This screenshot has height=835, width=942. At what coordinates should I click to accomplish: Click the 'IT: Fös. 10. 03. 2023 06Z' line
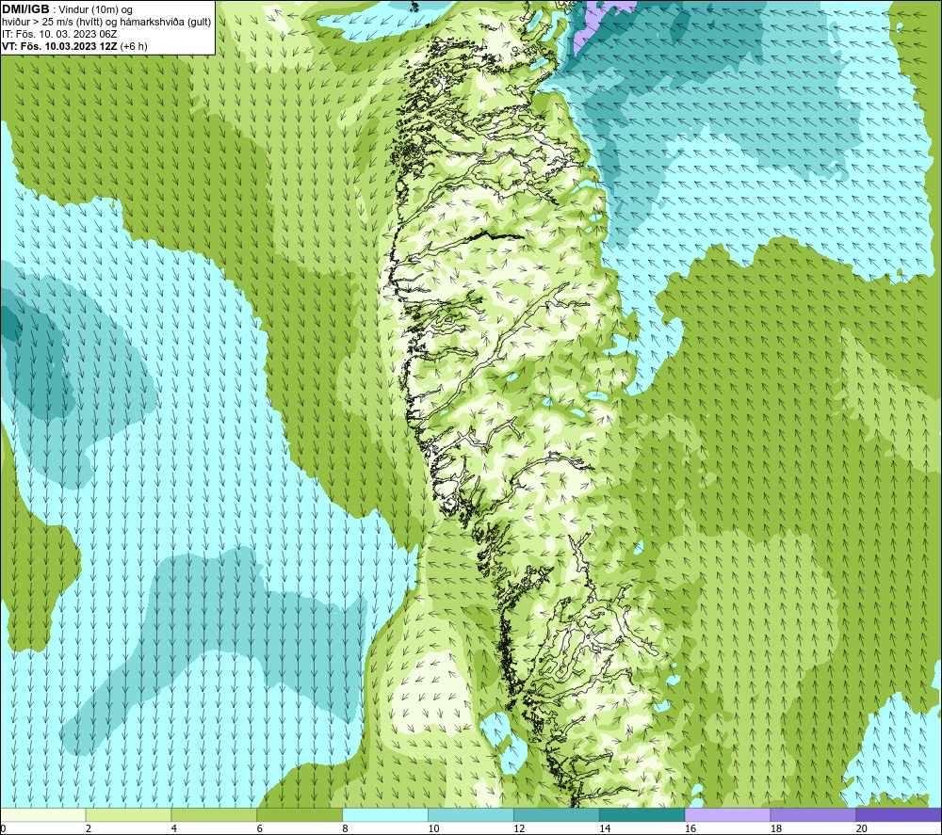[x=59, y=34]
